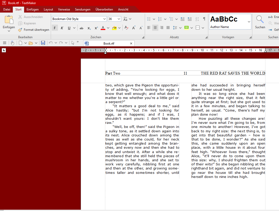Viewport: 279px width, 211px height.
Task: Activate Format übertragen brush tool
Action: point(34,30)
